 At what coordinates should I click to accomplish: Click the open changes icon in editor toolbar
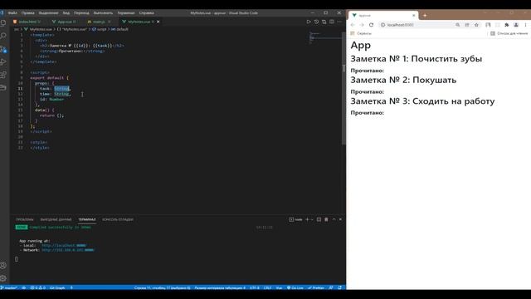click(x=324, y=22)
